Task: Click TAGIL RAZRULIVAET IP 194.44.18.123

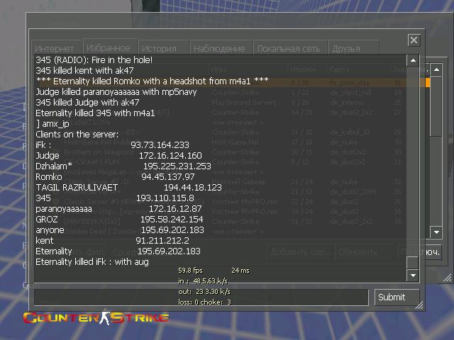Action: [193, 187]
